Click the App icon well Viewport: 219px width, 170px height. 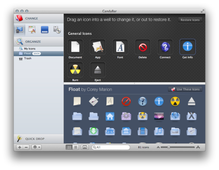point(98,47)
